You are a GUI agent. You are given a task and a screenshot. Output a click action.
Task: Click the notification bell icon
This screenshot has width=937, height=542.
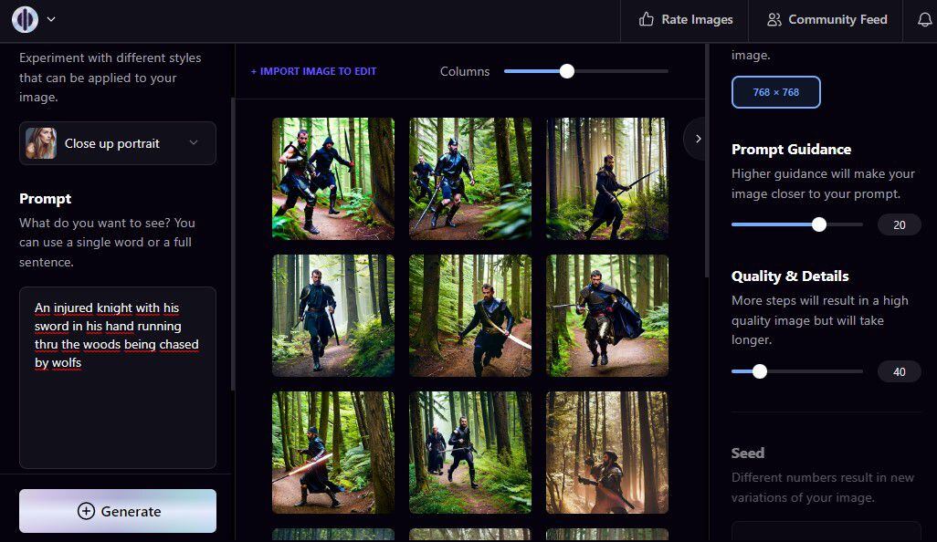pos(923,19)
